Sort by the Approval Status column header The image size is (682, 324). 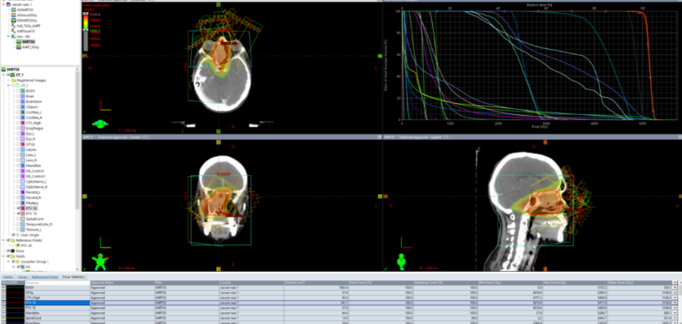(x=122, y=283)
